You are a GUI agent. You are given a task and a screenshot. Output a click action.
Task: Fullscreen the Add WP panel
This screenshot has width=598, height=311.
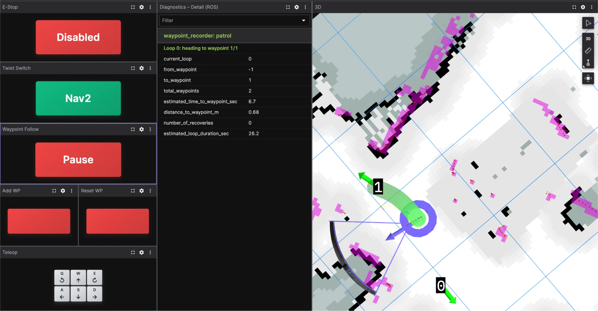(54, 190)
